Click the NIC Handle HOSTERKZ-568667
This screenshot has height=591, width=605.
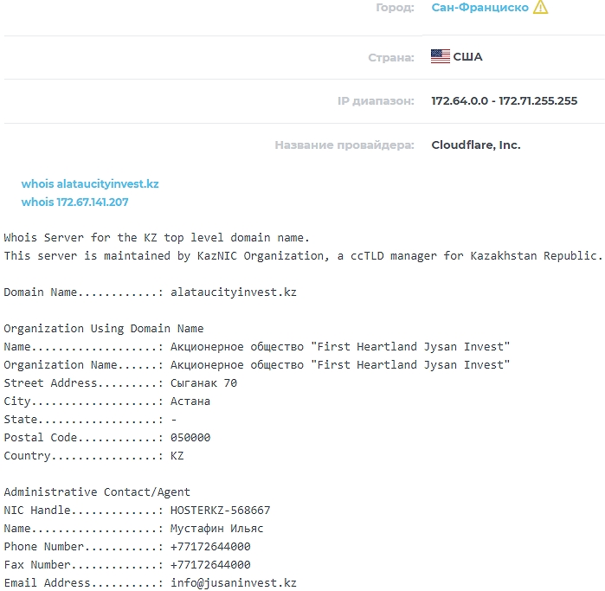(220, 511)
